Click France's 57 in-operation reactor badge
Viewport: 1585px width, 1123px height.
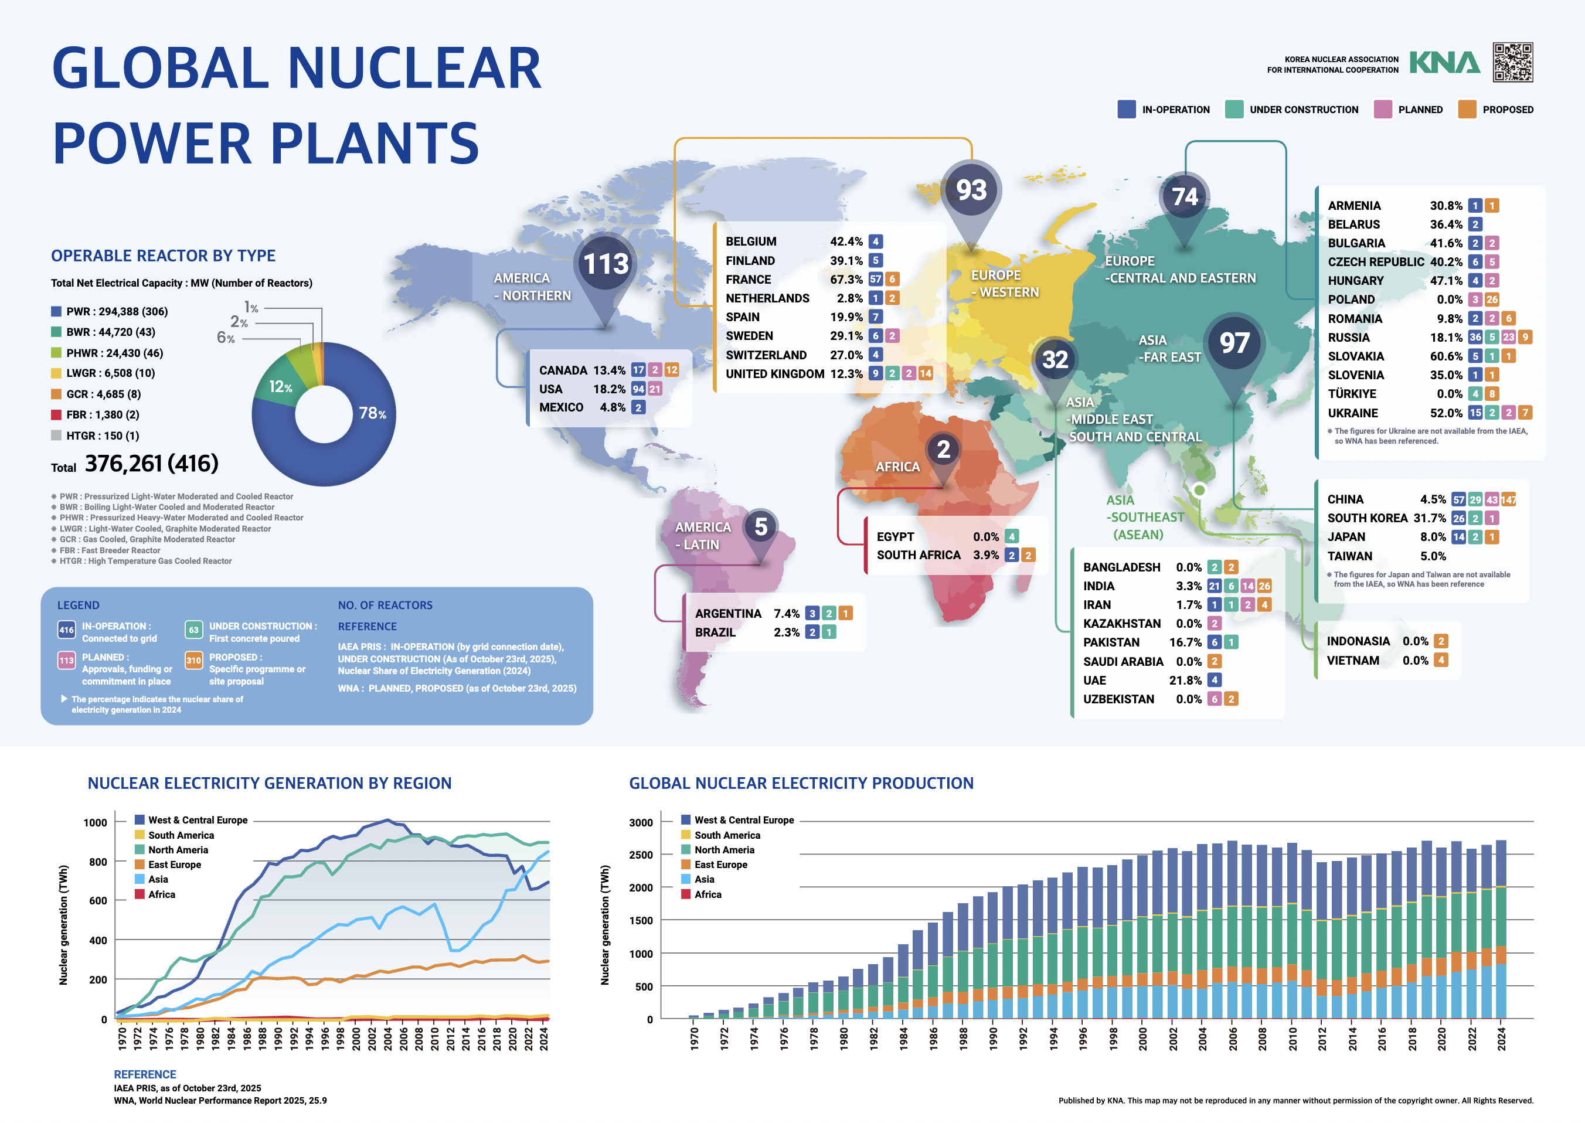pyautogui.click(x=876, y=280)
